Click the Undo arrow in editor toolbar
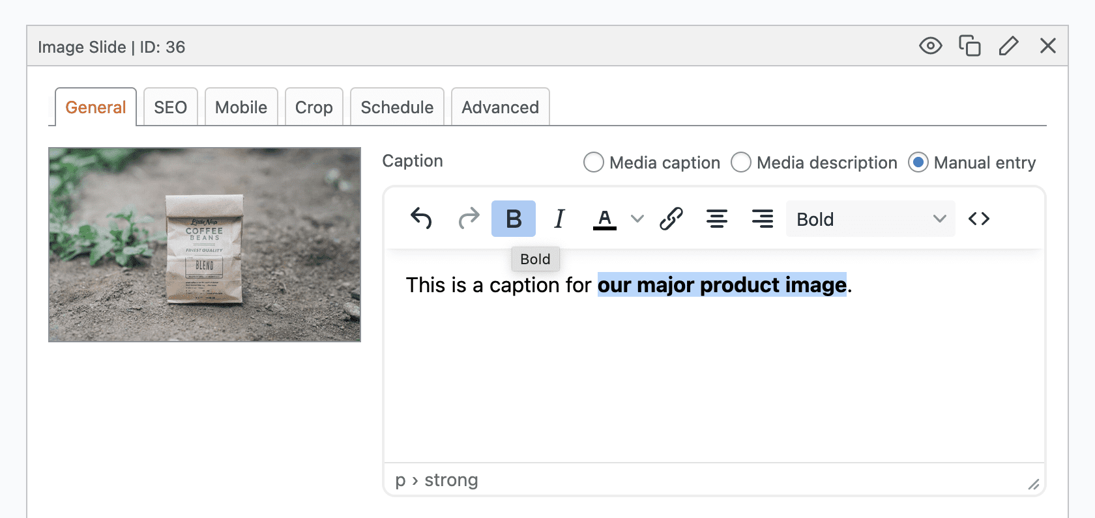The image size is (1095, 518). 421,219
